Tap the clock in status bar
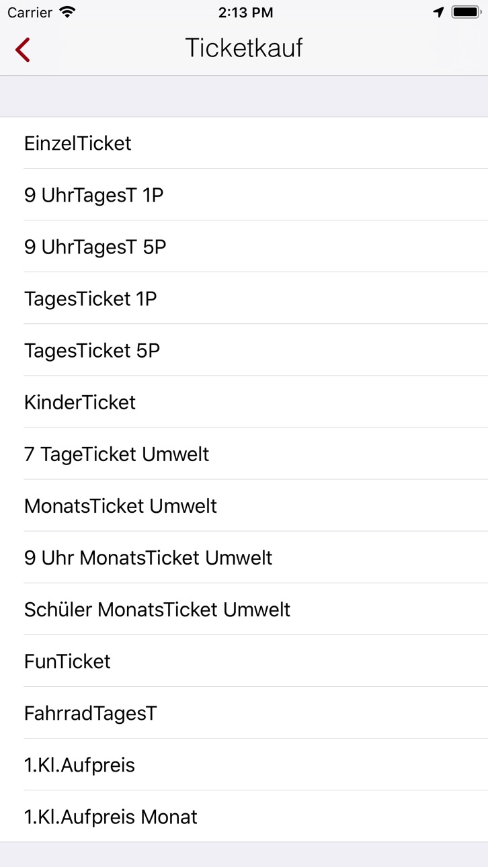 [x=245, y=12]
